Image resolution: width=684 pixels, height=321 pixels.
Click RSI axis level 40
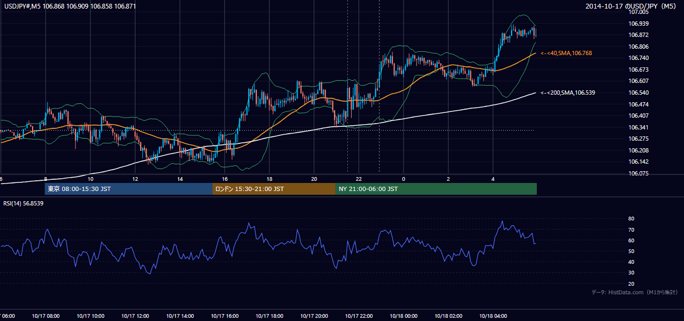click(x=631, y=262)
